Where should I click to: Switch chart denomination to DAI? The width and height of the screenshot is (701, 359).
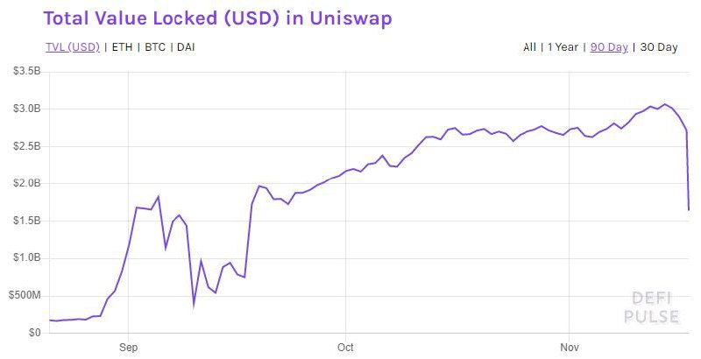(x=186, y=47)
